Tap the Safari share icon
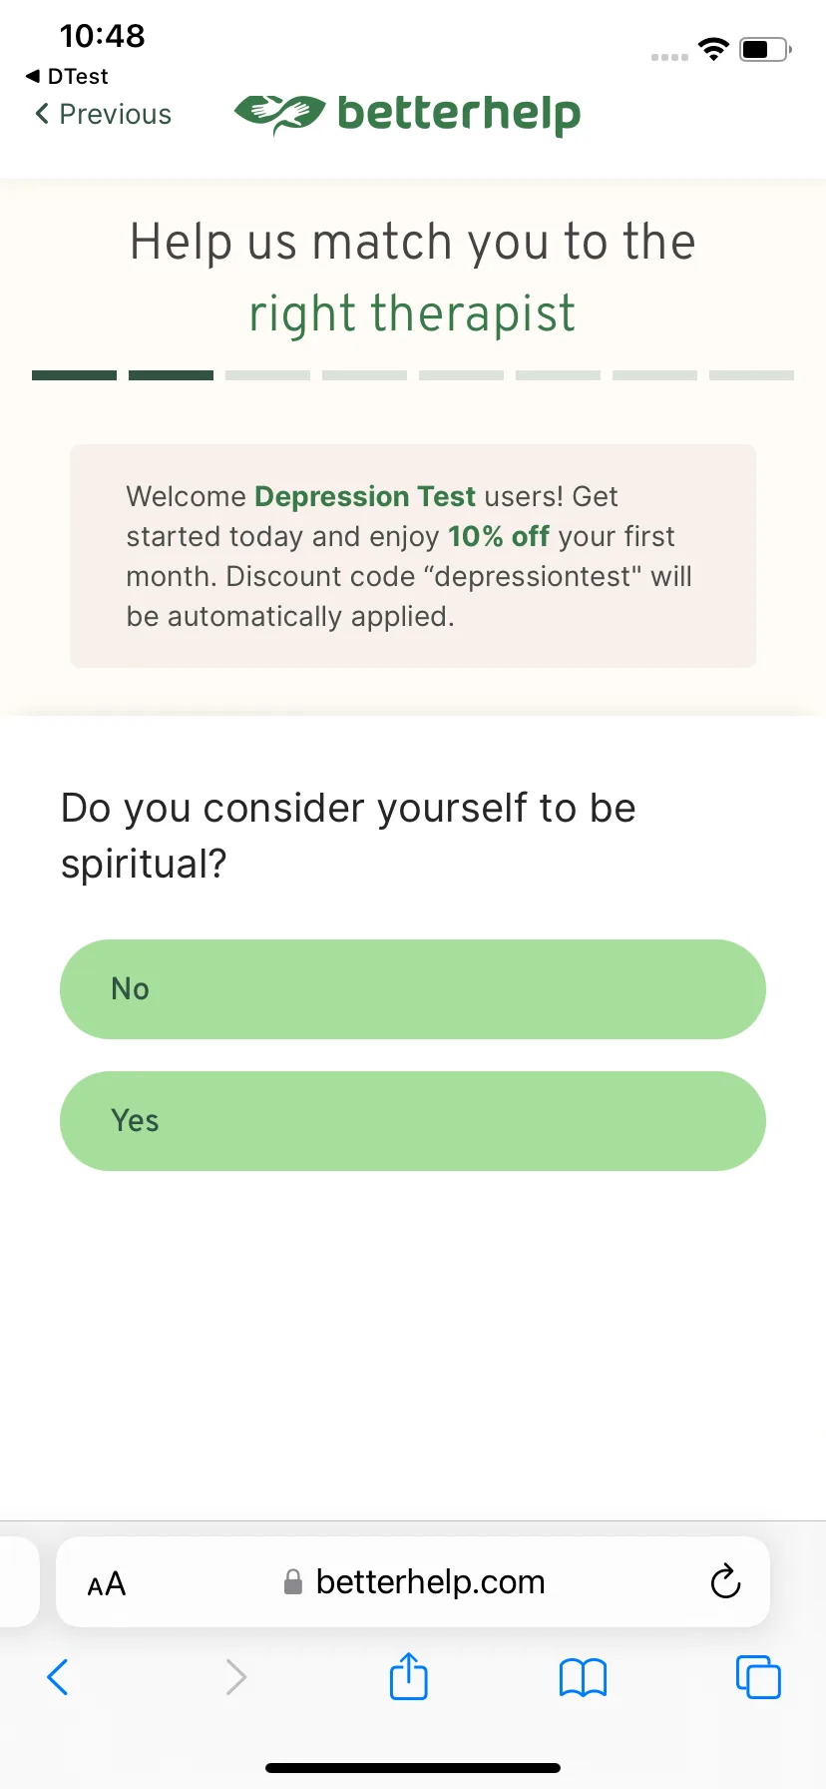The width and height of the screenshot is (826, 1789). (x=408, y=1675)
